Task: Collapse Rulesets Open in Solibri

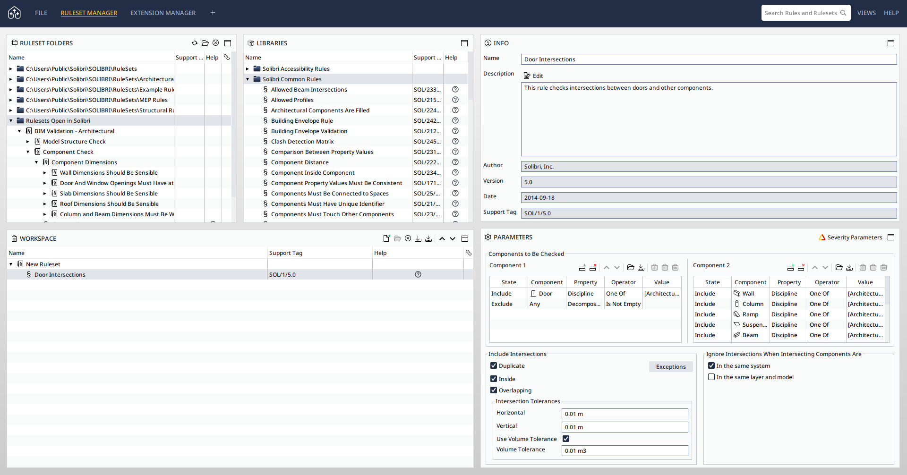Action: click(11, 120)
